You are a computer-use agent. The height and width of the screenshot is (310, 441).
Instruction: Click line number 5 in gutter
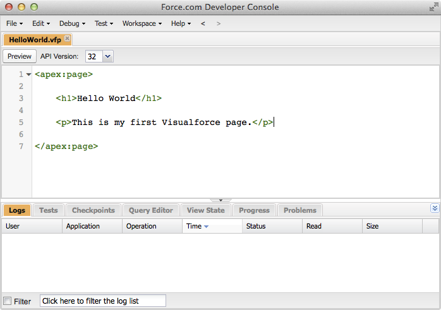click(x=21, y=122)
